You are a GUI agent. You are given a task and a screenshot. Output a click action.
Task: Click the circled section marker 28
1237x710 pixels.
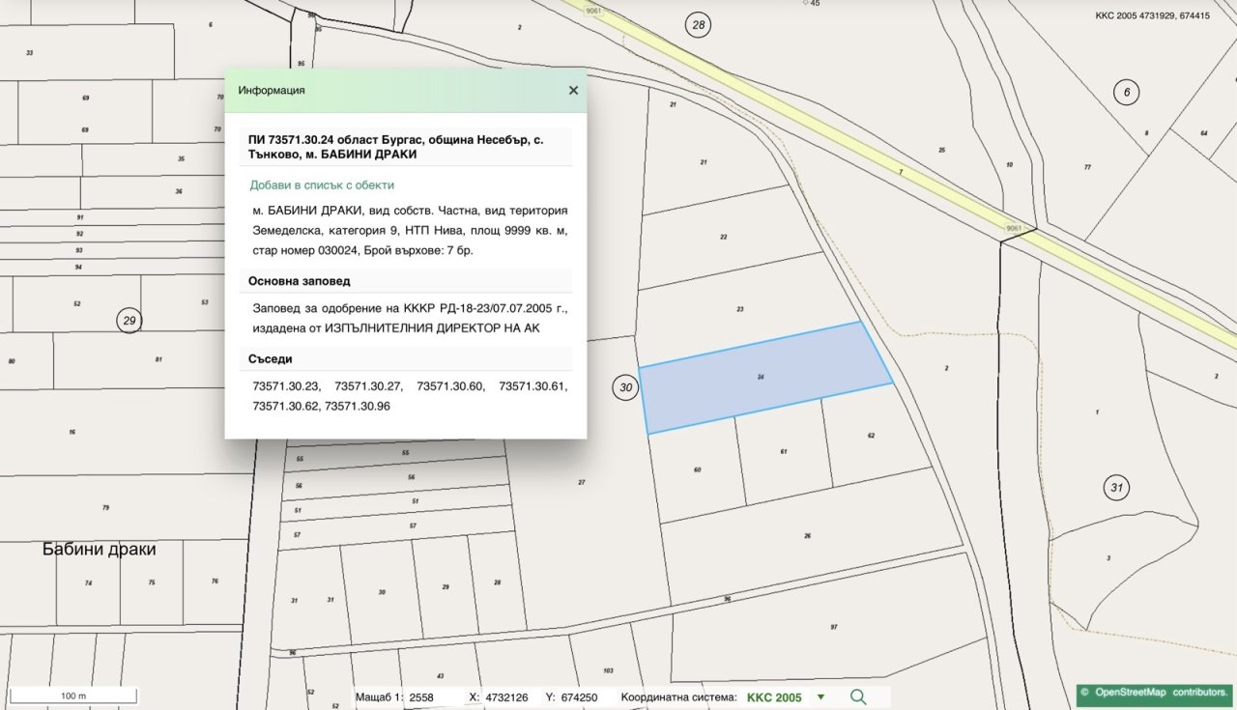[699, 25]
